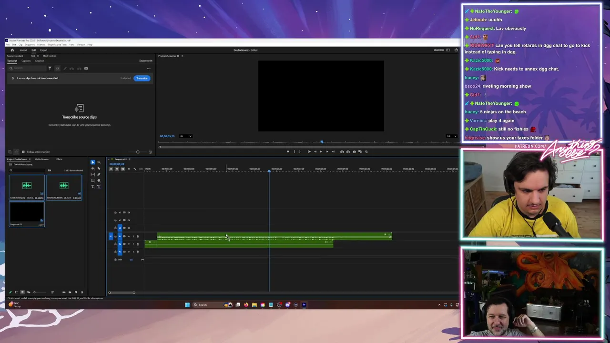Open Text panel tab menu

coord(38,56)
